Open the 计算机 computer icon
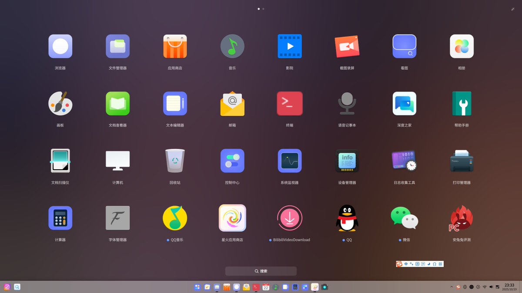 (118, 161)
